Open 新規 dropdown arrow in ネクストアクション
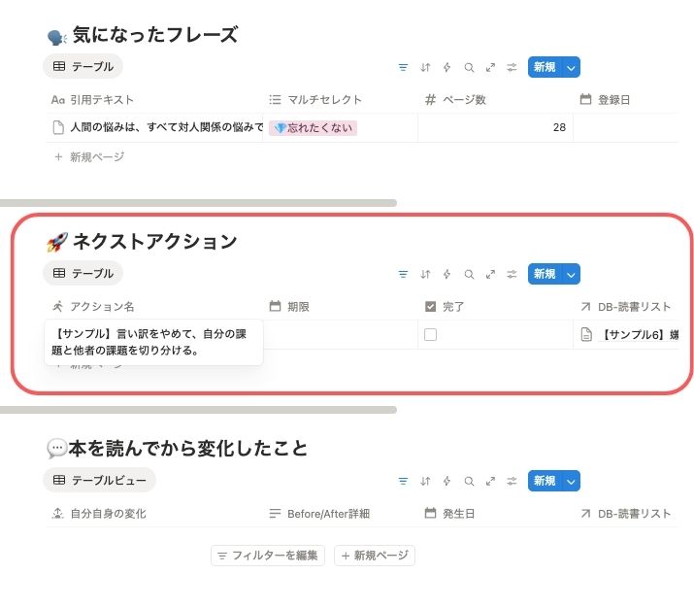Viewport: 694px width, 608px height. pyautogui.click(x=571, y=274)
